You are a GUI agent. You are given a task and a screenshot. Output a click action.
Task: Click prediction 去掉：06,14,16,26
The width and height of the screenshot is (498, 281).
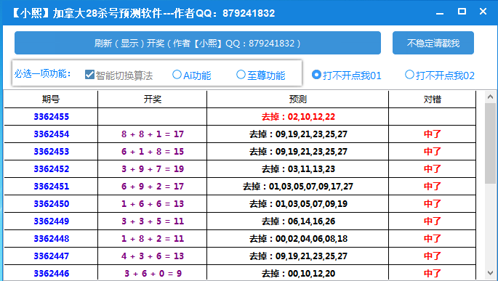(x=298, y=221)
